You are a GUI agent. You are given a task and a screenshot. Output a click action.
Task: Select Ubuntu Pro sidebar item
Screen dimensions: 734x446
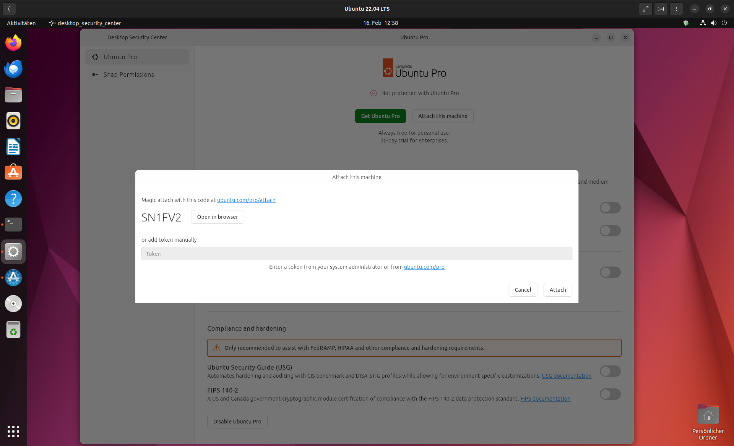120,57
